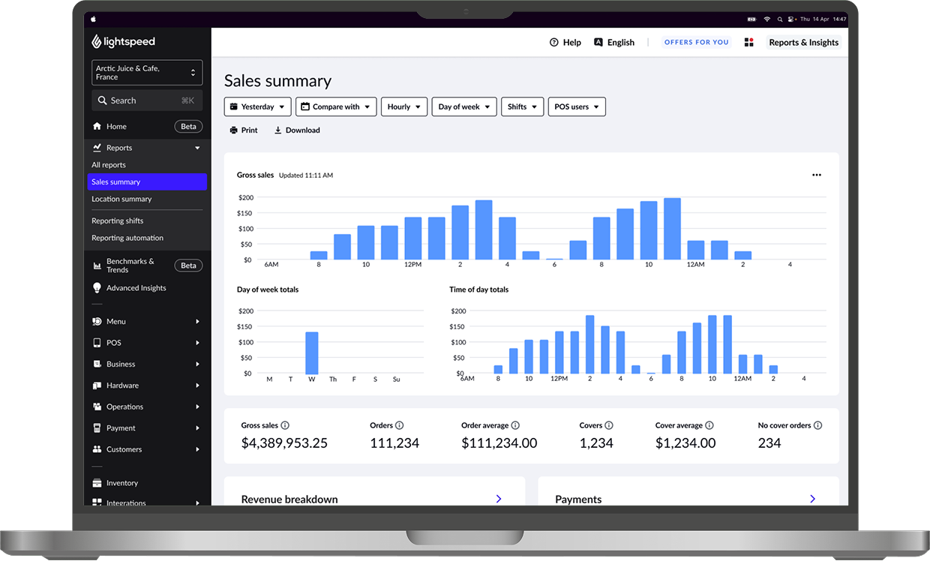Viewport: 930px width, 561px height.
Task: Open the red apps grid icon
Action: [x=748, y=43]
